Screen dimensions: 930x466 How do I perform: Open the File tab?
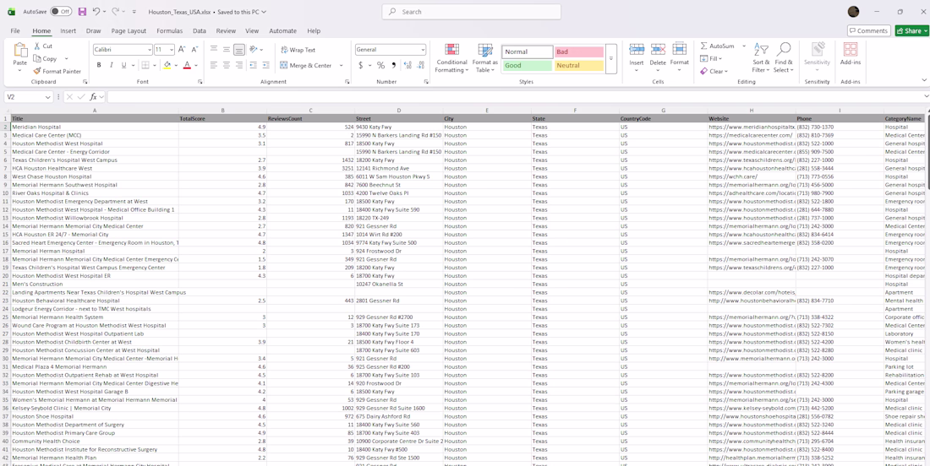click(x=15, y=30)
